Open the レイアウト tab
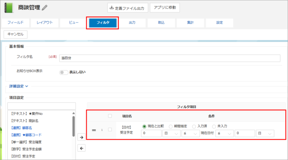 44,23
